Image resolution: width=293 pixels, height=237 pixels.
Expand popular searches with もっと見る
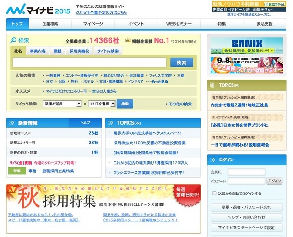coord(157,82)
